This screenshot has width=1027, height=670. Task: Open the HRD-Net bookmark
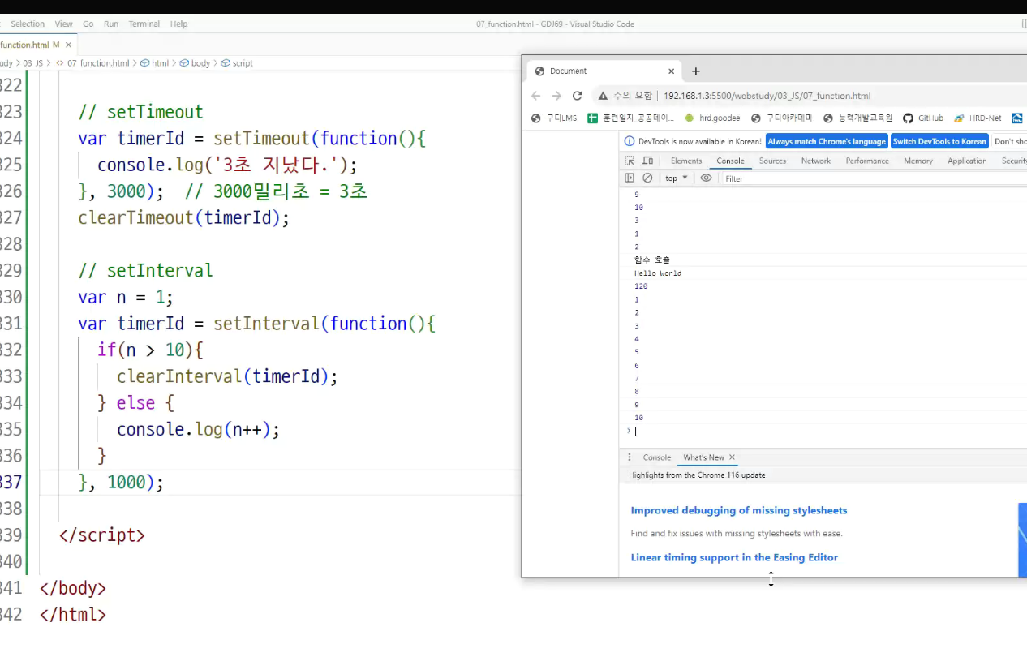point(978,118)
